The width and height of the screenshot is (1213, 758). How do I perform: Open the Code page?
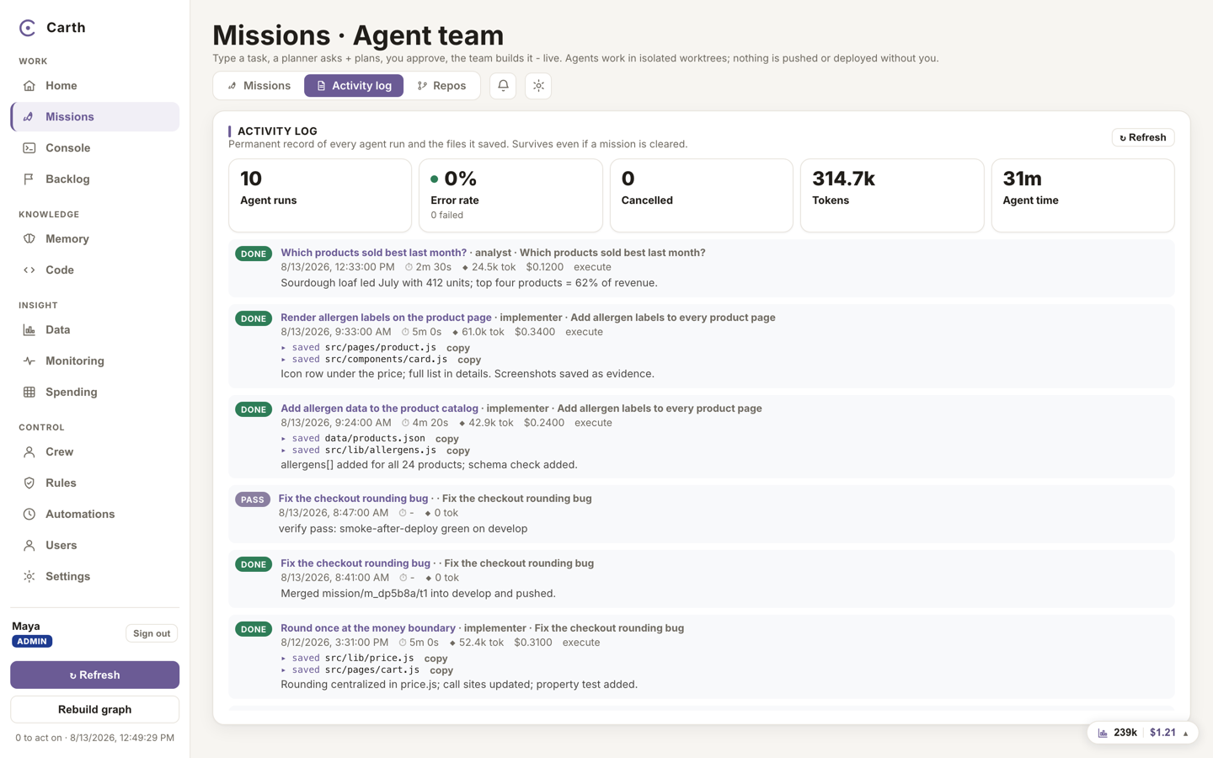pos(94,270)
